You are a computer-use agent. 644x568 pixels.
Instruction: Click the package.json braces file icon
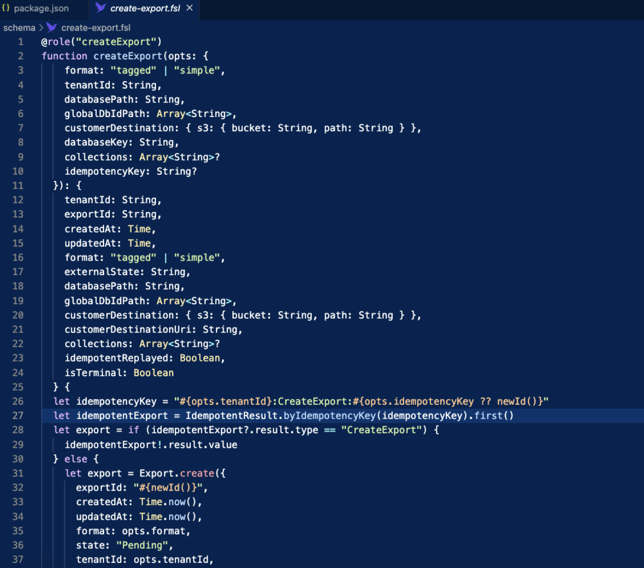[x=6, y=8]
